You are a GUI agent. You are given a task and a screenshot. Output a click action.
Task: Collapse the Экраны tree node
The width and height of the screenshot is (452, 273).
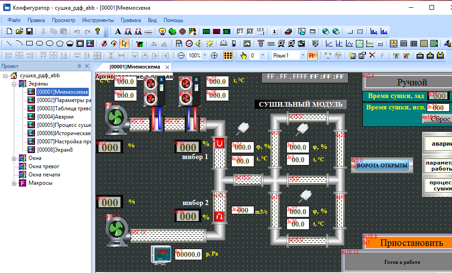pyautogui.click(x=14, y=84)
